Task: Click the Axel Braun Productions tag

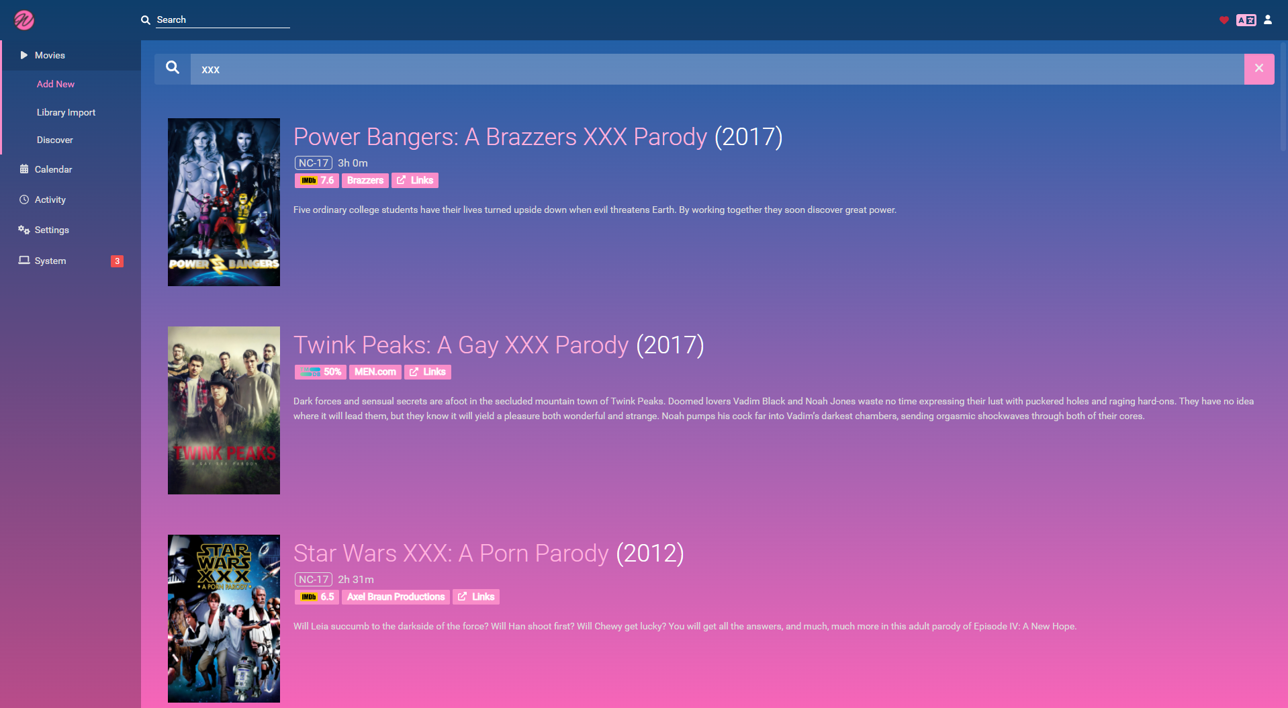Action: (396, 596)
